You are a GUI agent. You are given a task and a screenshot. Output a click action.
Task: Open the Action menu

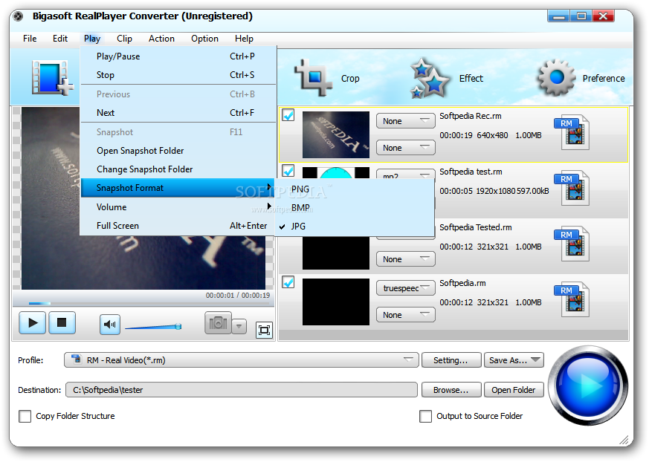click(x=161, y=39)
